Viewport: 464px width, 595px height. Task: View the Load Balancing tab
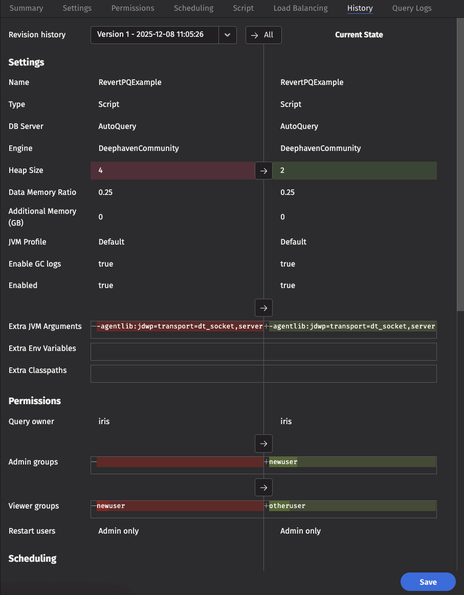(x=300, y=8)
